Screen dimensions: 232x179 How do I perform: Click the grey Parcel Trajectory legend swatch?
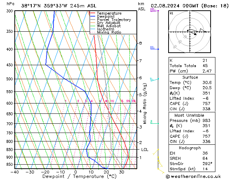pyautogui.click(x=93, y=20)
